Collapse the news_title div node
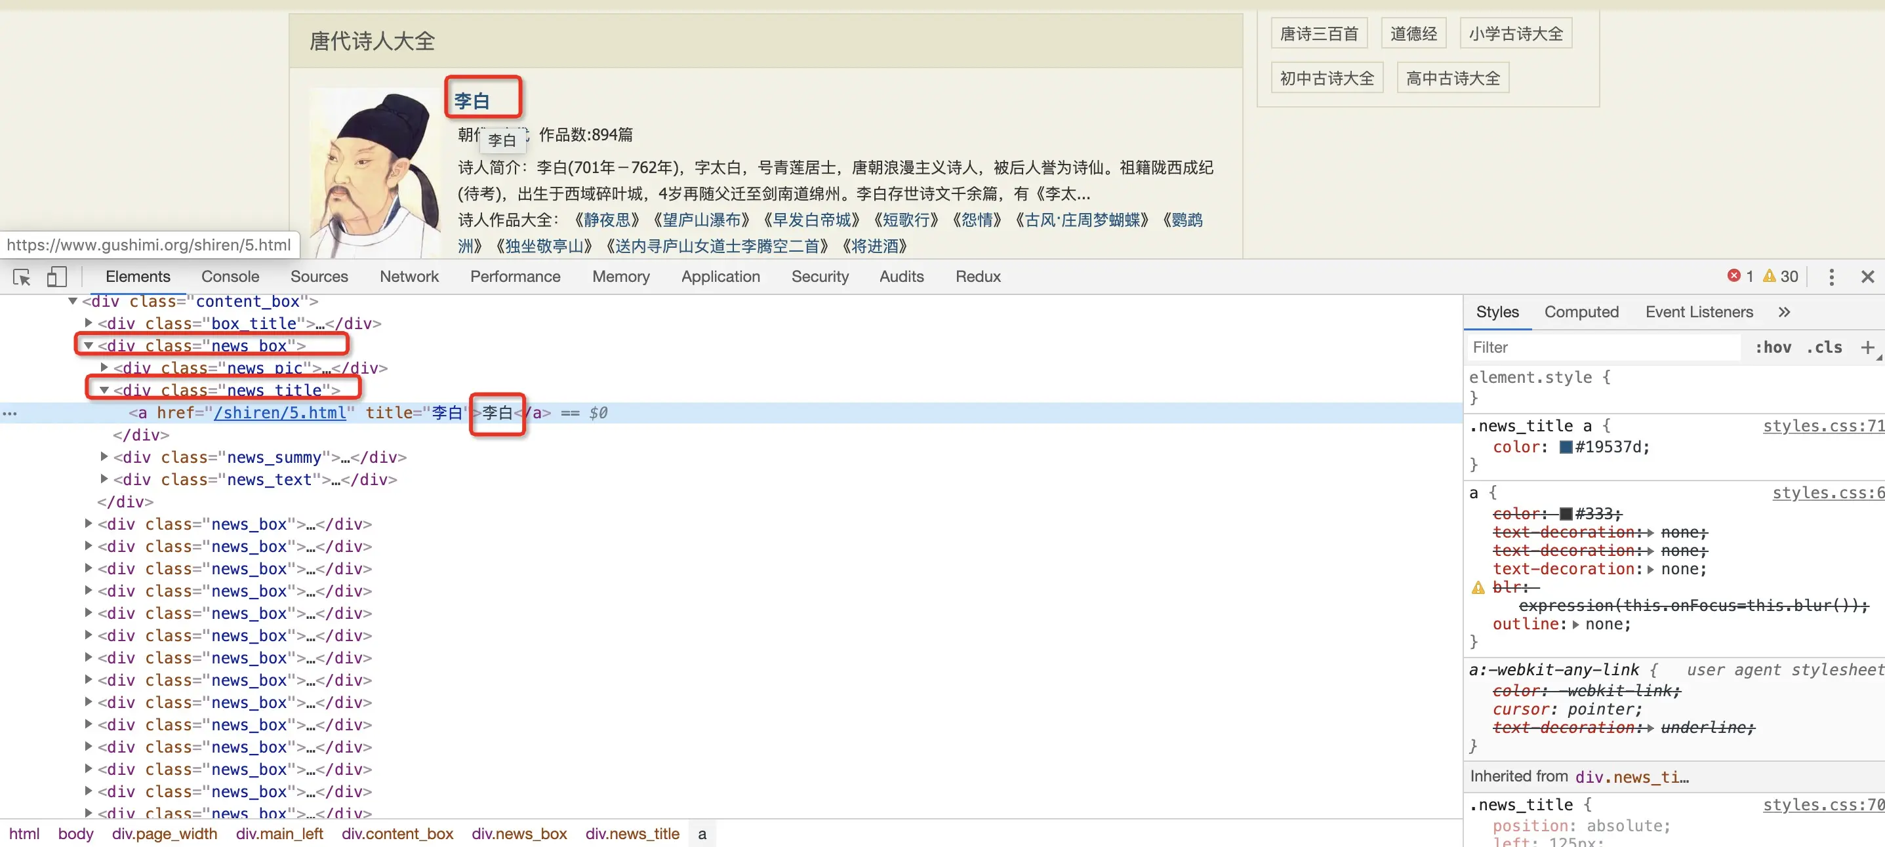 pos(104,391)
